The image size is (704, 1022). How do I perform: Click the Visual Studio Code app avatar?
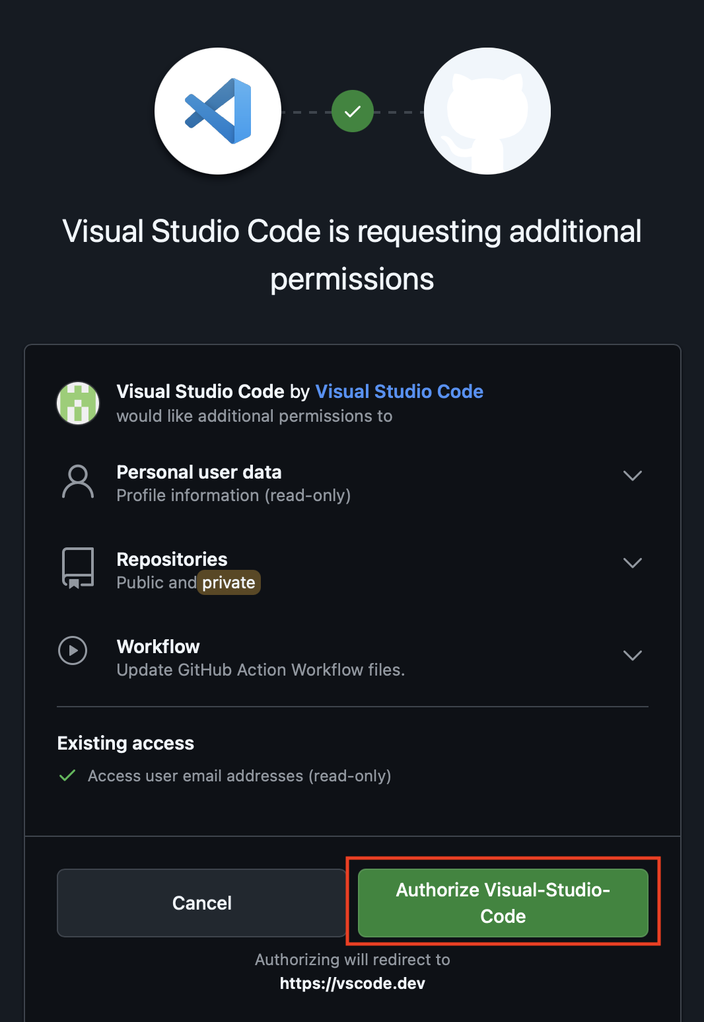(x=77, y=403)
